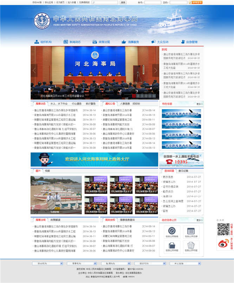Image resolution: width=234 pixels, height=283 pixels.
Task: Open 信息公开年报 documents icon
Action: point(191,246)
